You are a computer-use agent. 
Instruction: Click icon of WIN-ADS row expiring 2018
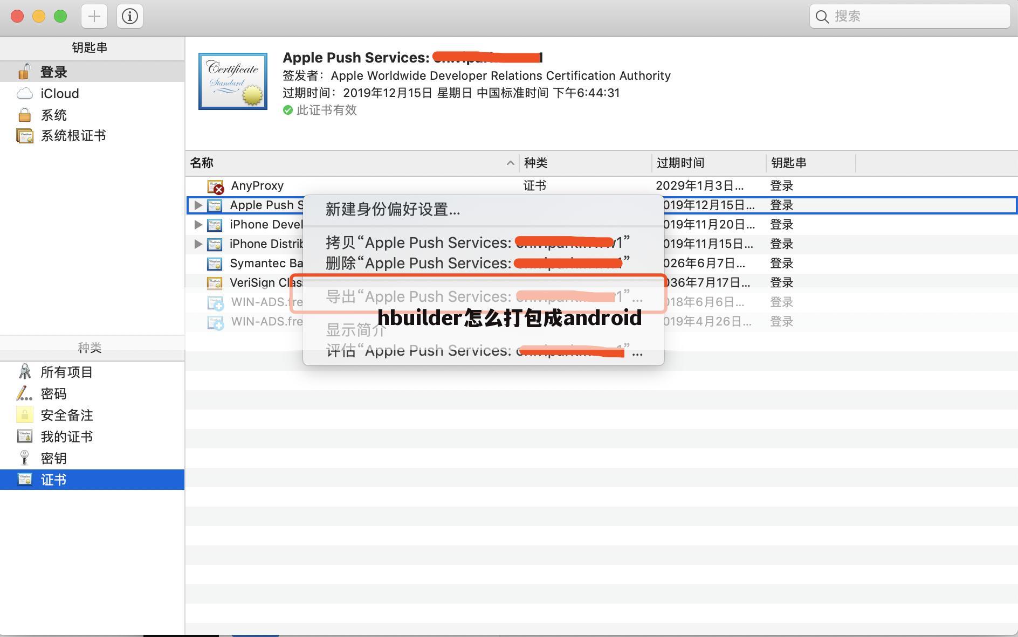[216, 303]
